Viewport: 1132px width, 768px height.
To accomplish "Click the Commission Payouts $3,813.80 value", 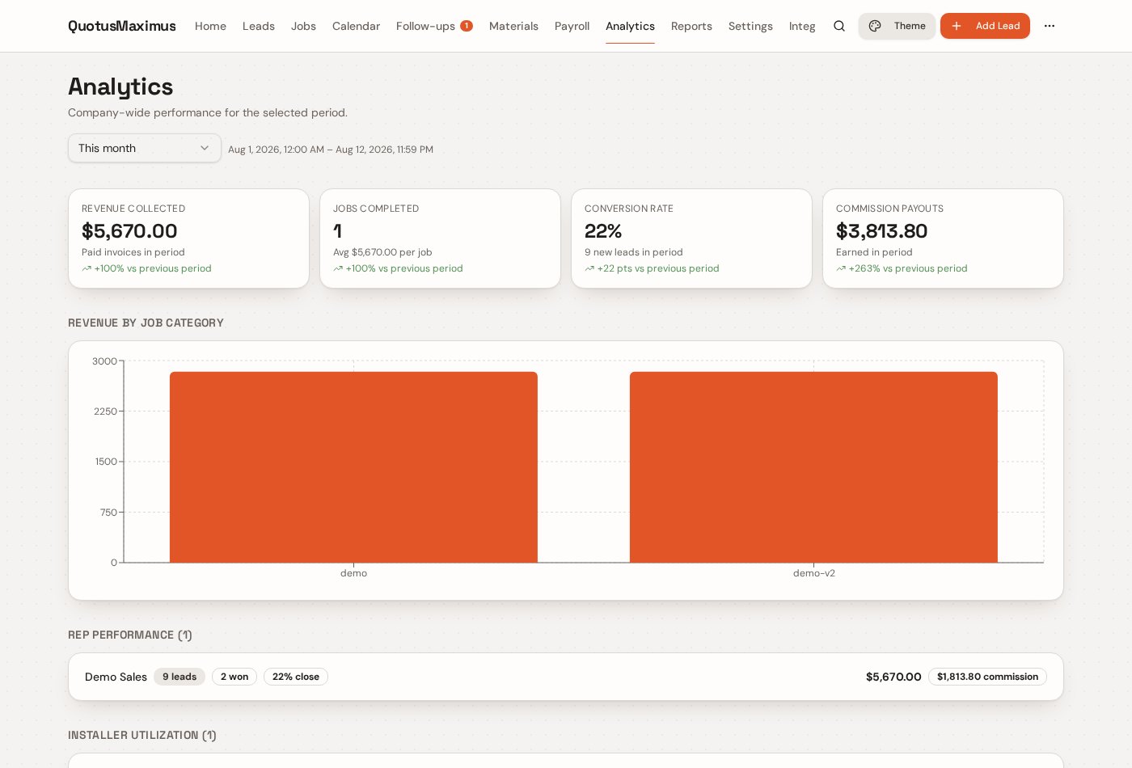I will 881,231.
